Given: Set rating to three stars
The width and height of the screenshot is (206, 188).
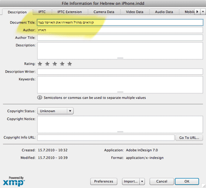Looking at the screenshot, I should pyautogui.click(x=55, y=64).
